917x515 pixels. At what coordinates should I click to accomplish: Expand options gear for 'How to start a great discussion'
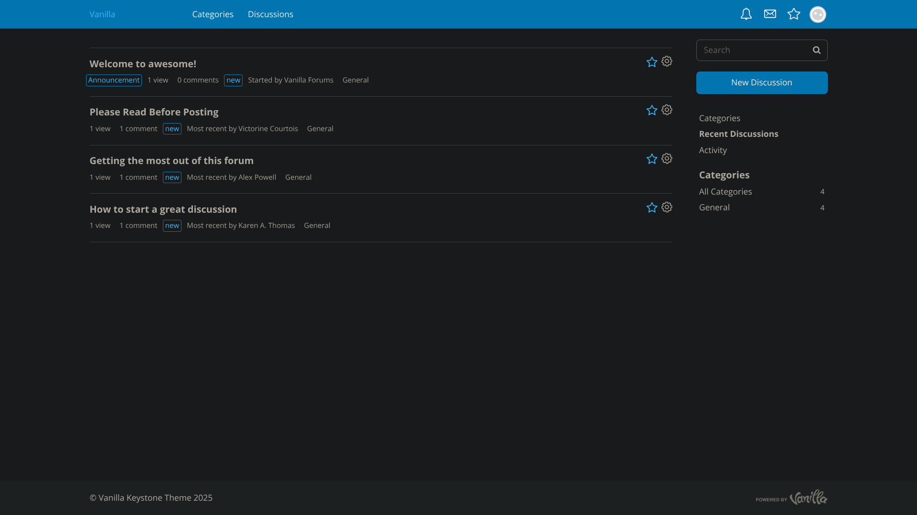[667, 207]
